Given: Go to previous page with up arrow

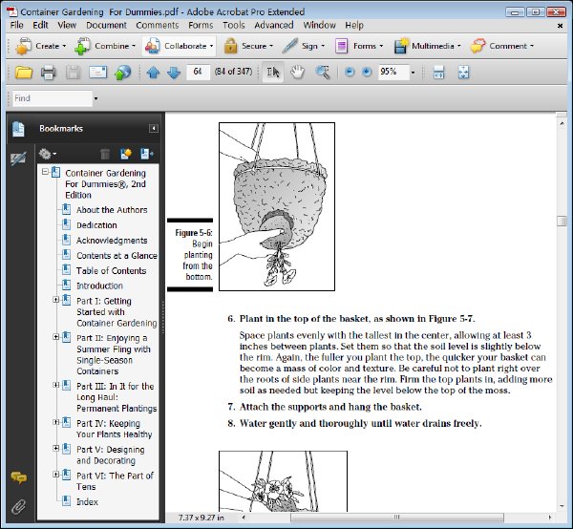Looking at the screenshot, I should tap(153, 73).
